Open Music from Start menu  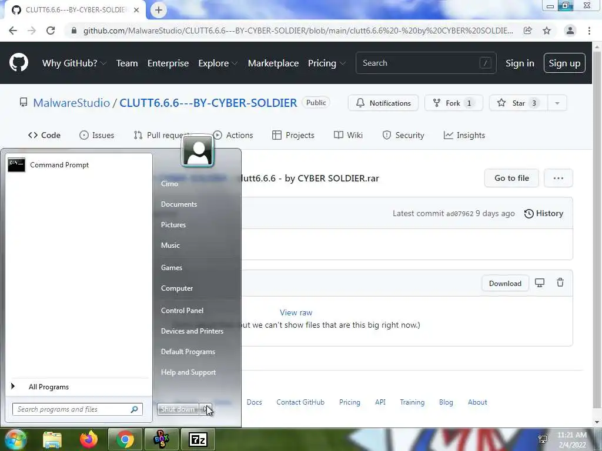click(170, 245)
